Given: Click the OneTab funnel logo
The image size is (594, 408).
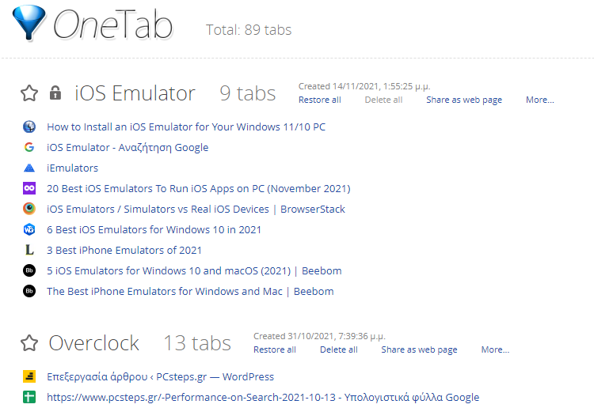Looking at the screenshot, I should click(29, 23).
